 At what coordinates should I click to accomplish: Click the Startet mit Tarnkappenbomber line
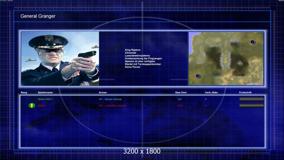pyautogui.click(x=143, y=64)
